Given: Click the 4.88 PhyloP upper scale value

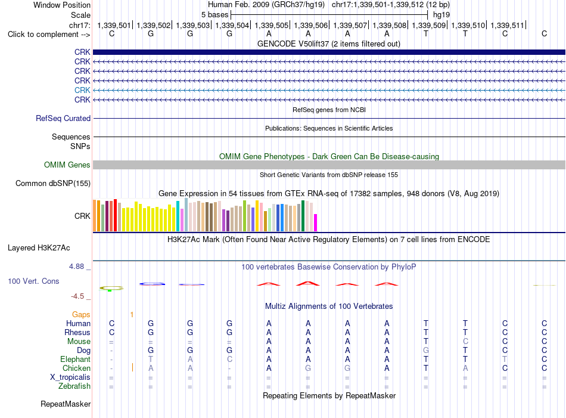Looking at the screenshot, I should tap(76, 267).
